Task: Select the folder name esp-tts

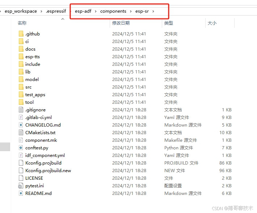Action: (33, 57)
